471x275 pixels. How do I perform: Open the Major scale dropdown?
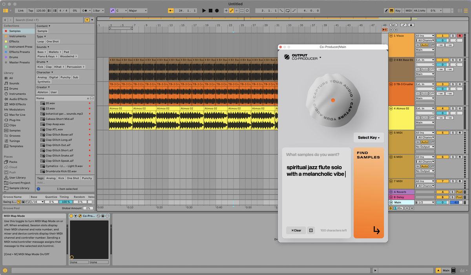point(138,11)
